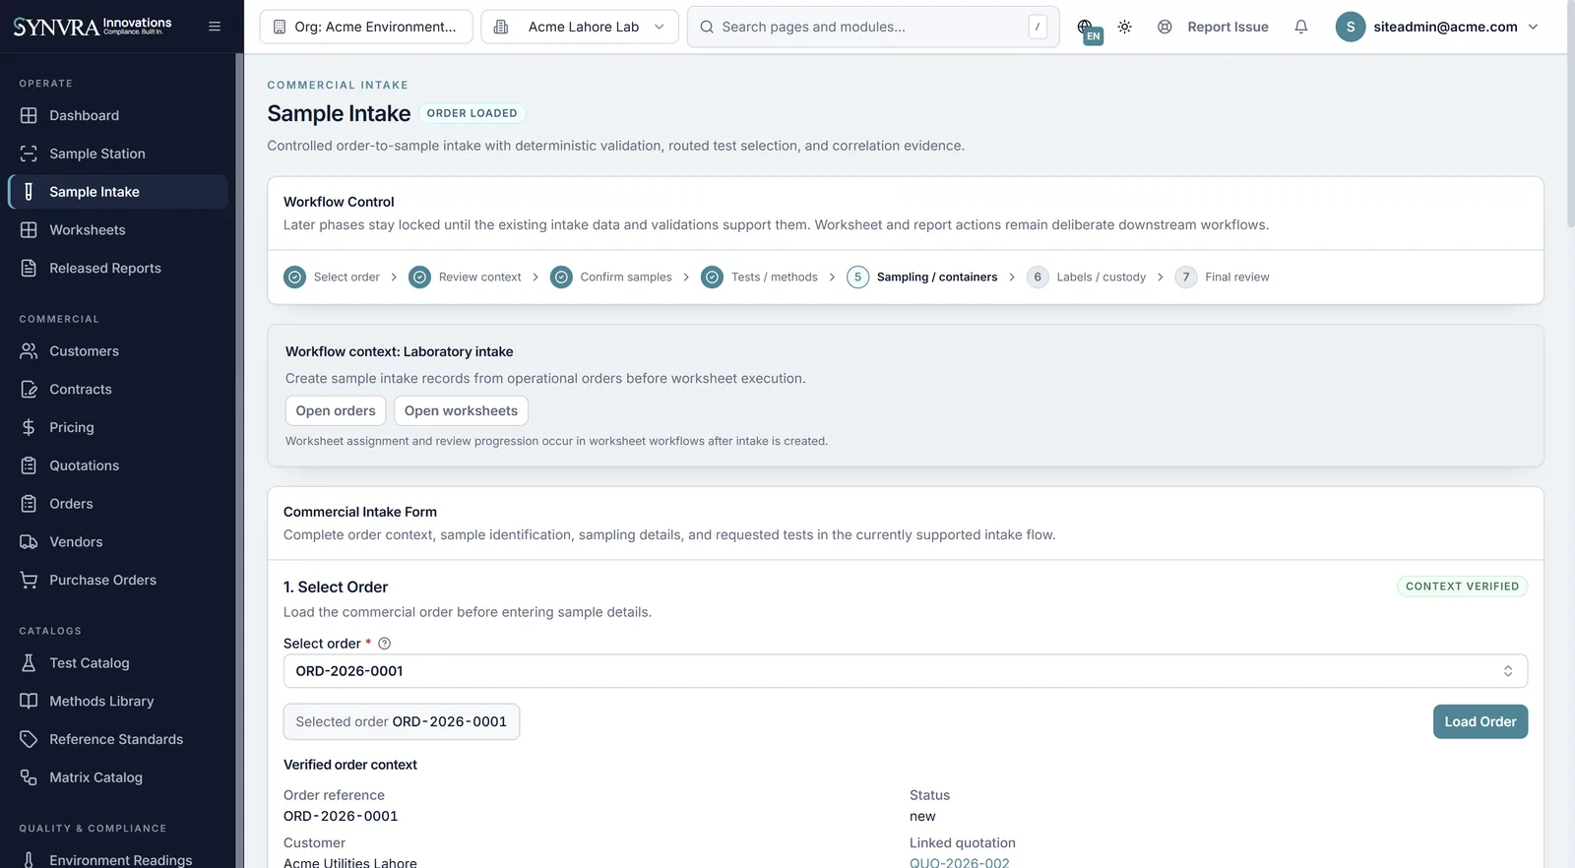1575x868 pixels.
Task: Click the Methods Library book icon
Action: 29,702
